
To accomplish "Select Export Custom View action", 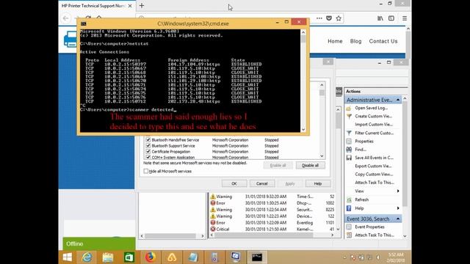I will point(373,166).
